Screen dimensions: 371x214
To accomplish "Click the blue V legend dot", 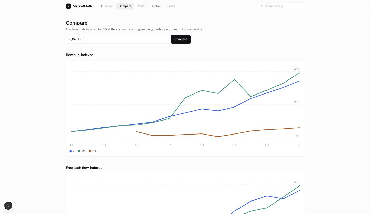I will 70,151.
